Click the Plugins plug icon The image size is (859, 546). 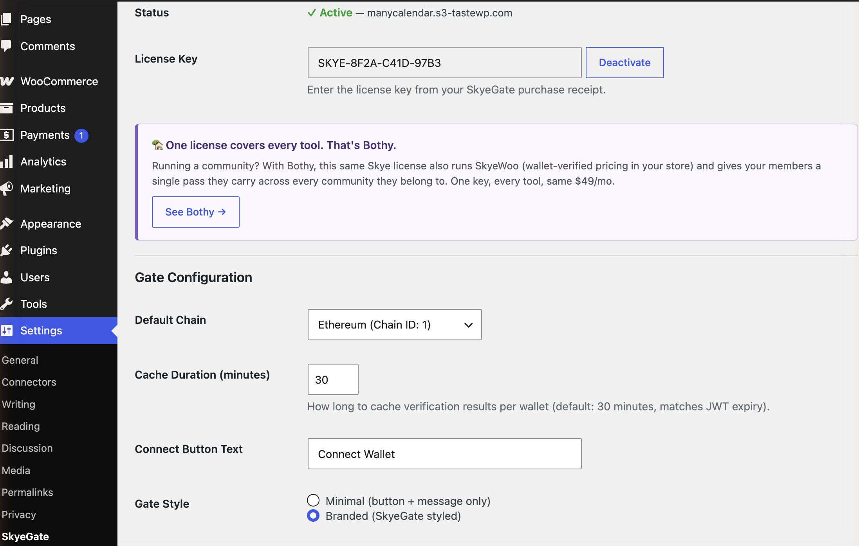coord(6,250)
